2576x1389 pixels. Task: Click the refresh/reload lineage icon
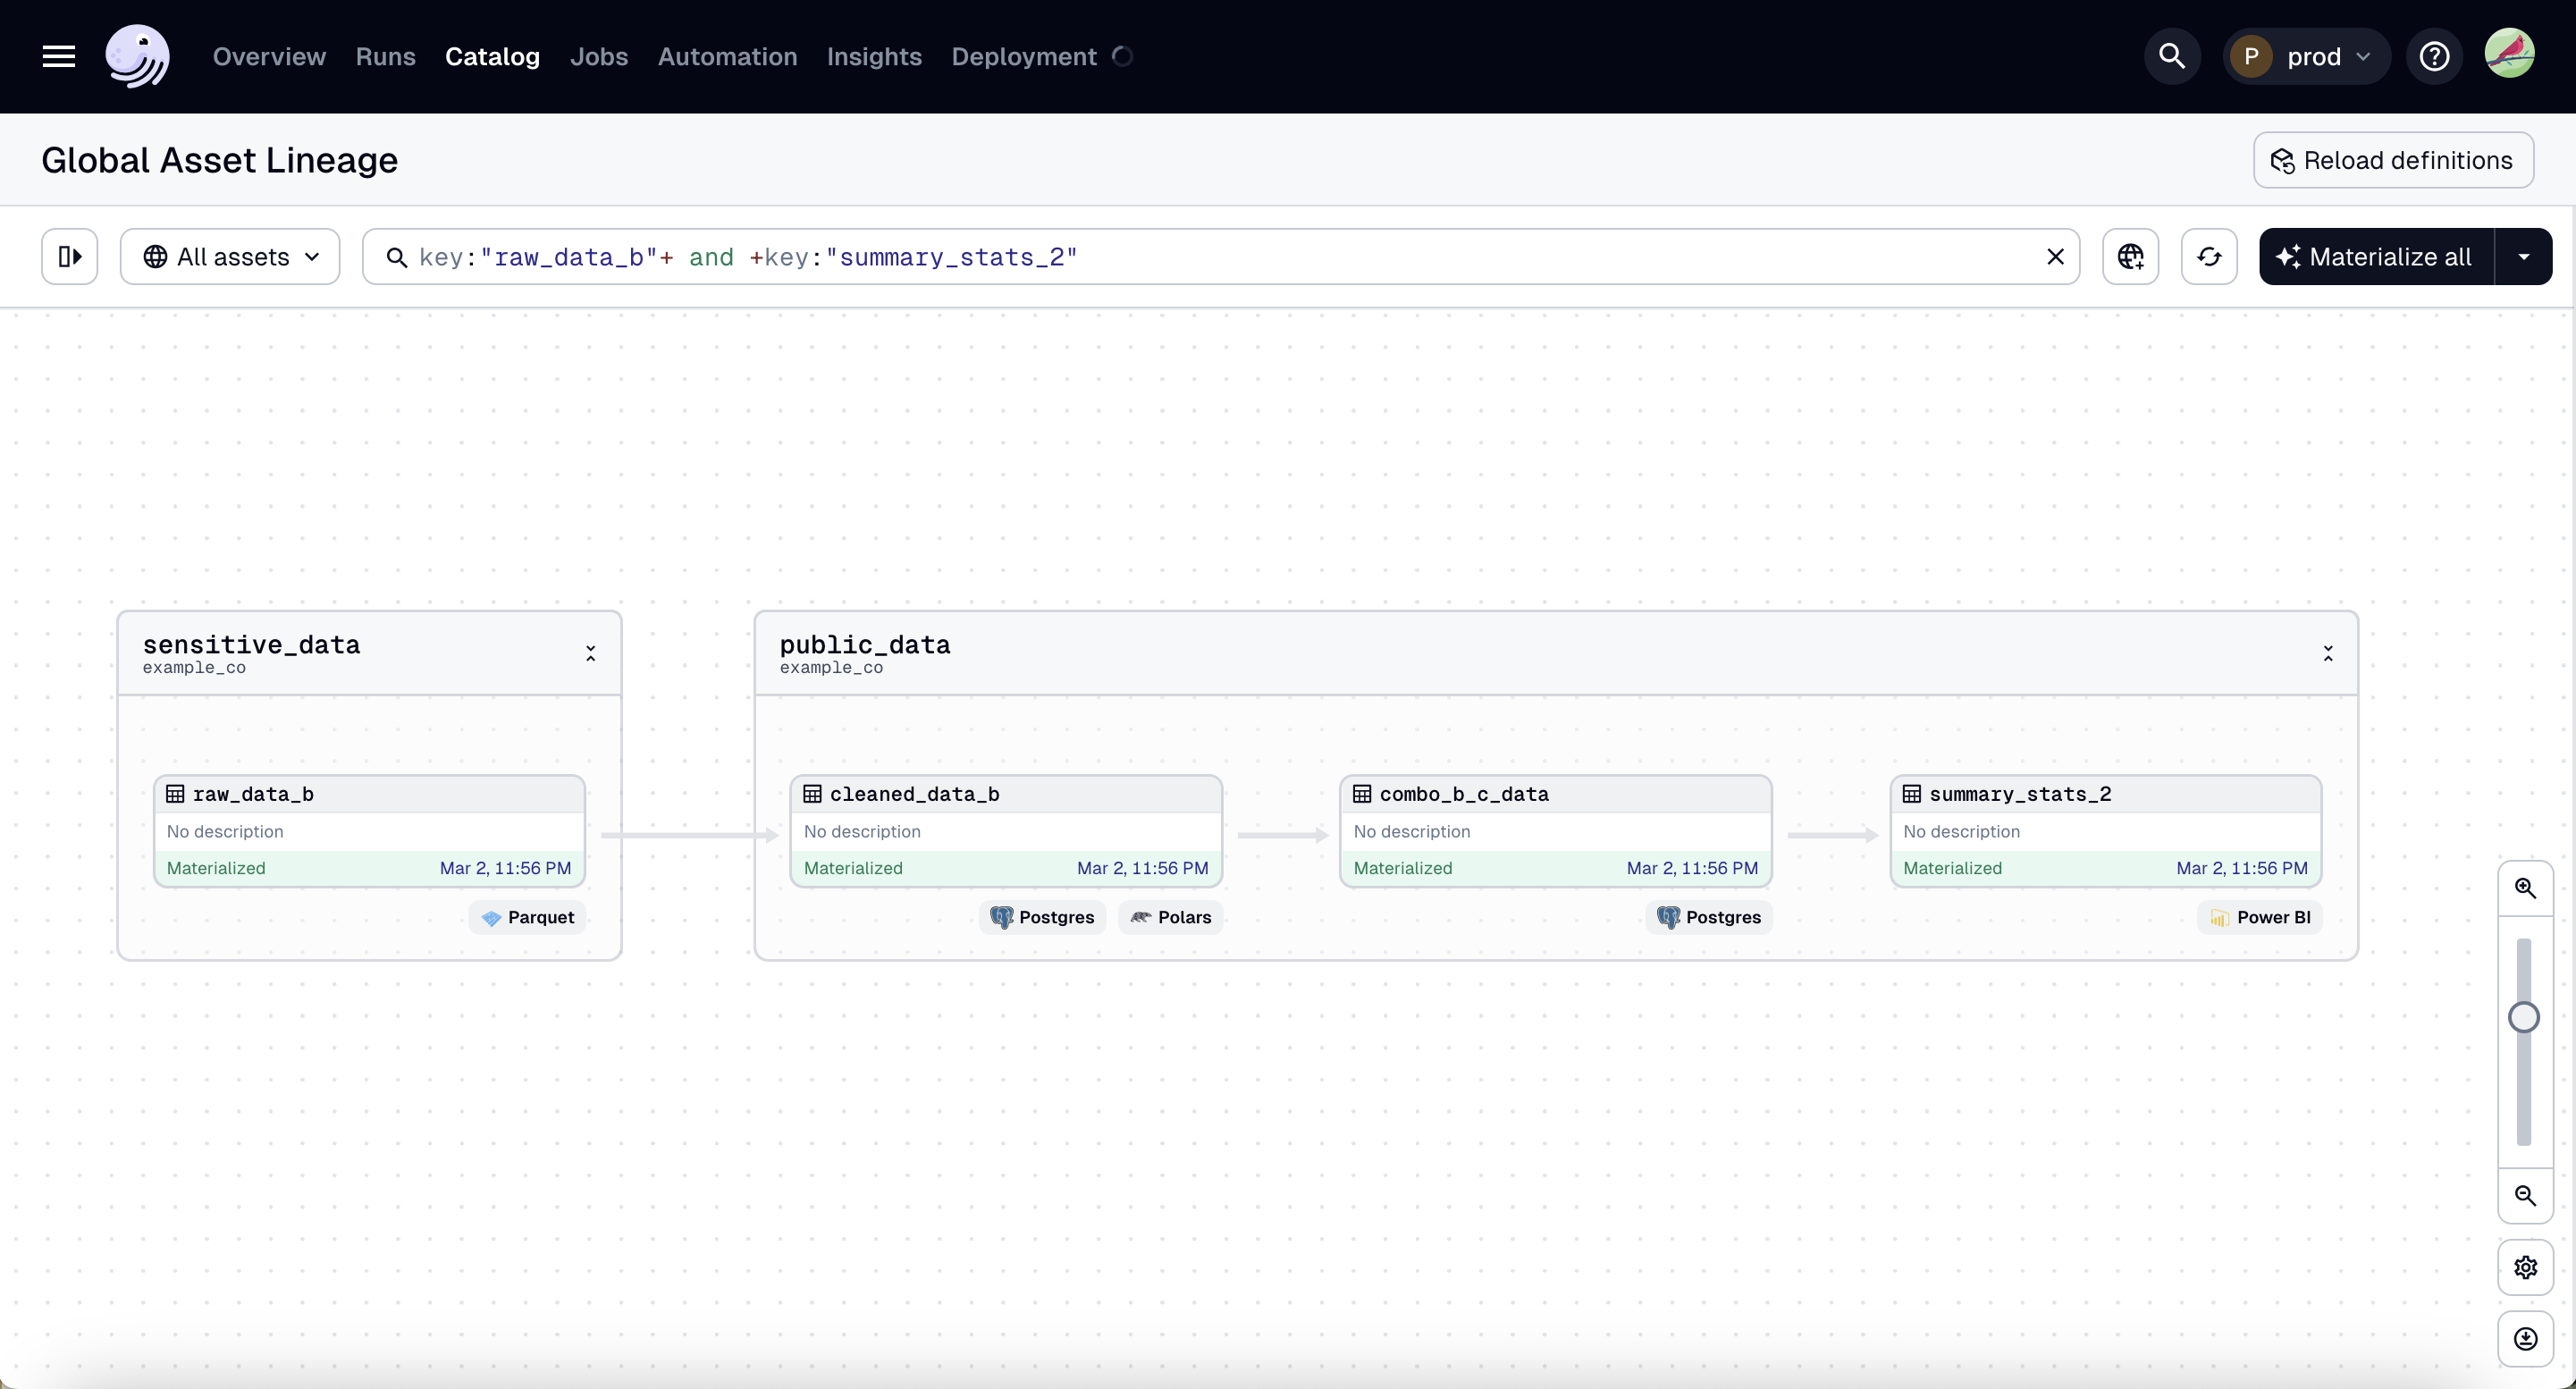tap(2210, 257)
